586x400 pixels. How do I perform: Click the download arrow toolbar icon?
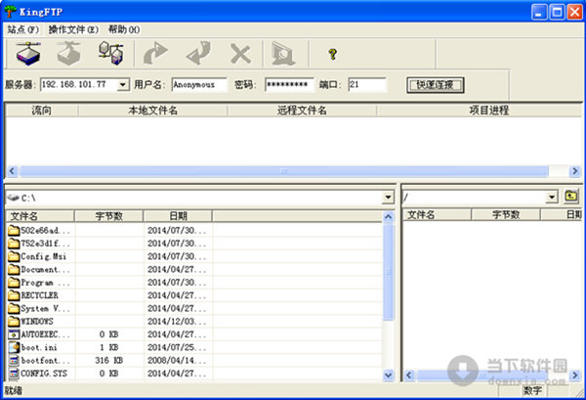[x=198, y=54]
